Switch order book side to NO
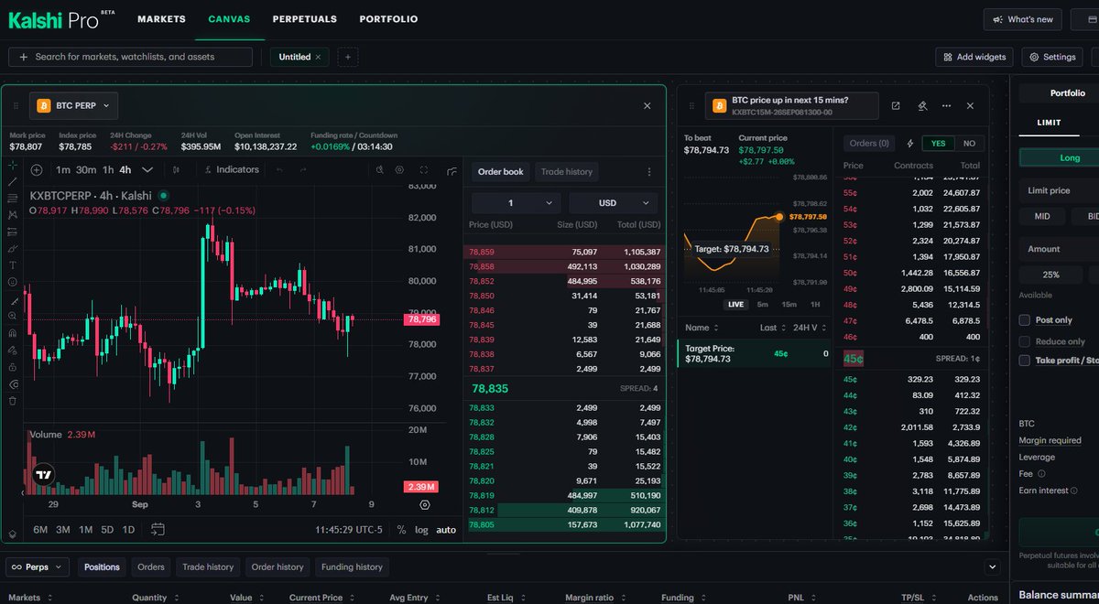The image size is (1099, 604). [x=969, y=144]
